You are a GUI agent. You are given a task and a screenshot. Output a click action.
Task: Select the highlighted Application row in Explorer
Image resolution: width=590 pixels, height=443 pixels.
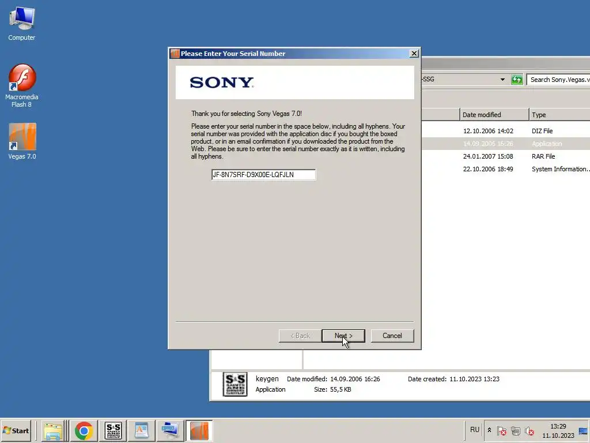coord(505,144)
